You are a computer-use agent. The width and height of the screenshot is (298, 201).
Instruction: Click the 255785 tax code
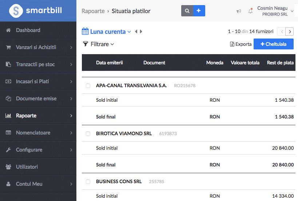coord(156,182)
